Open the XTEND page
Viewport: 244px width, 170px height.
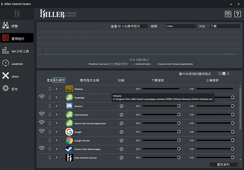17,76
